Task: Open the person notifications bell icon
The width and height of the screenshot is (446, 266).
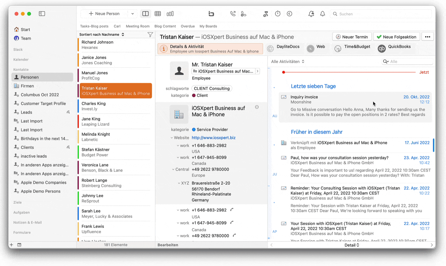Action: [311, 14]
